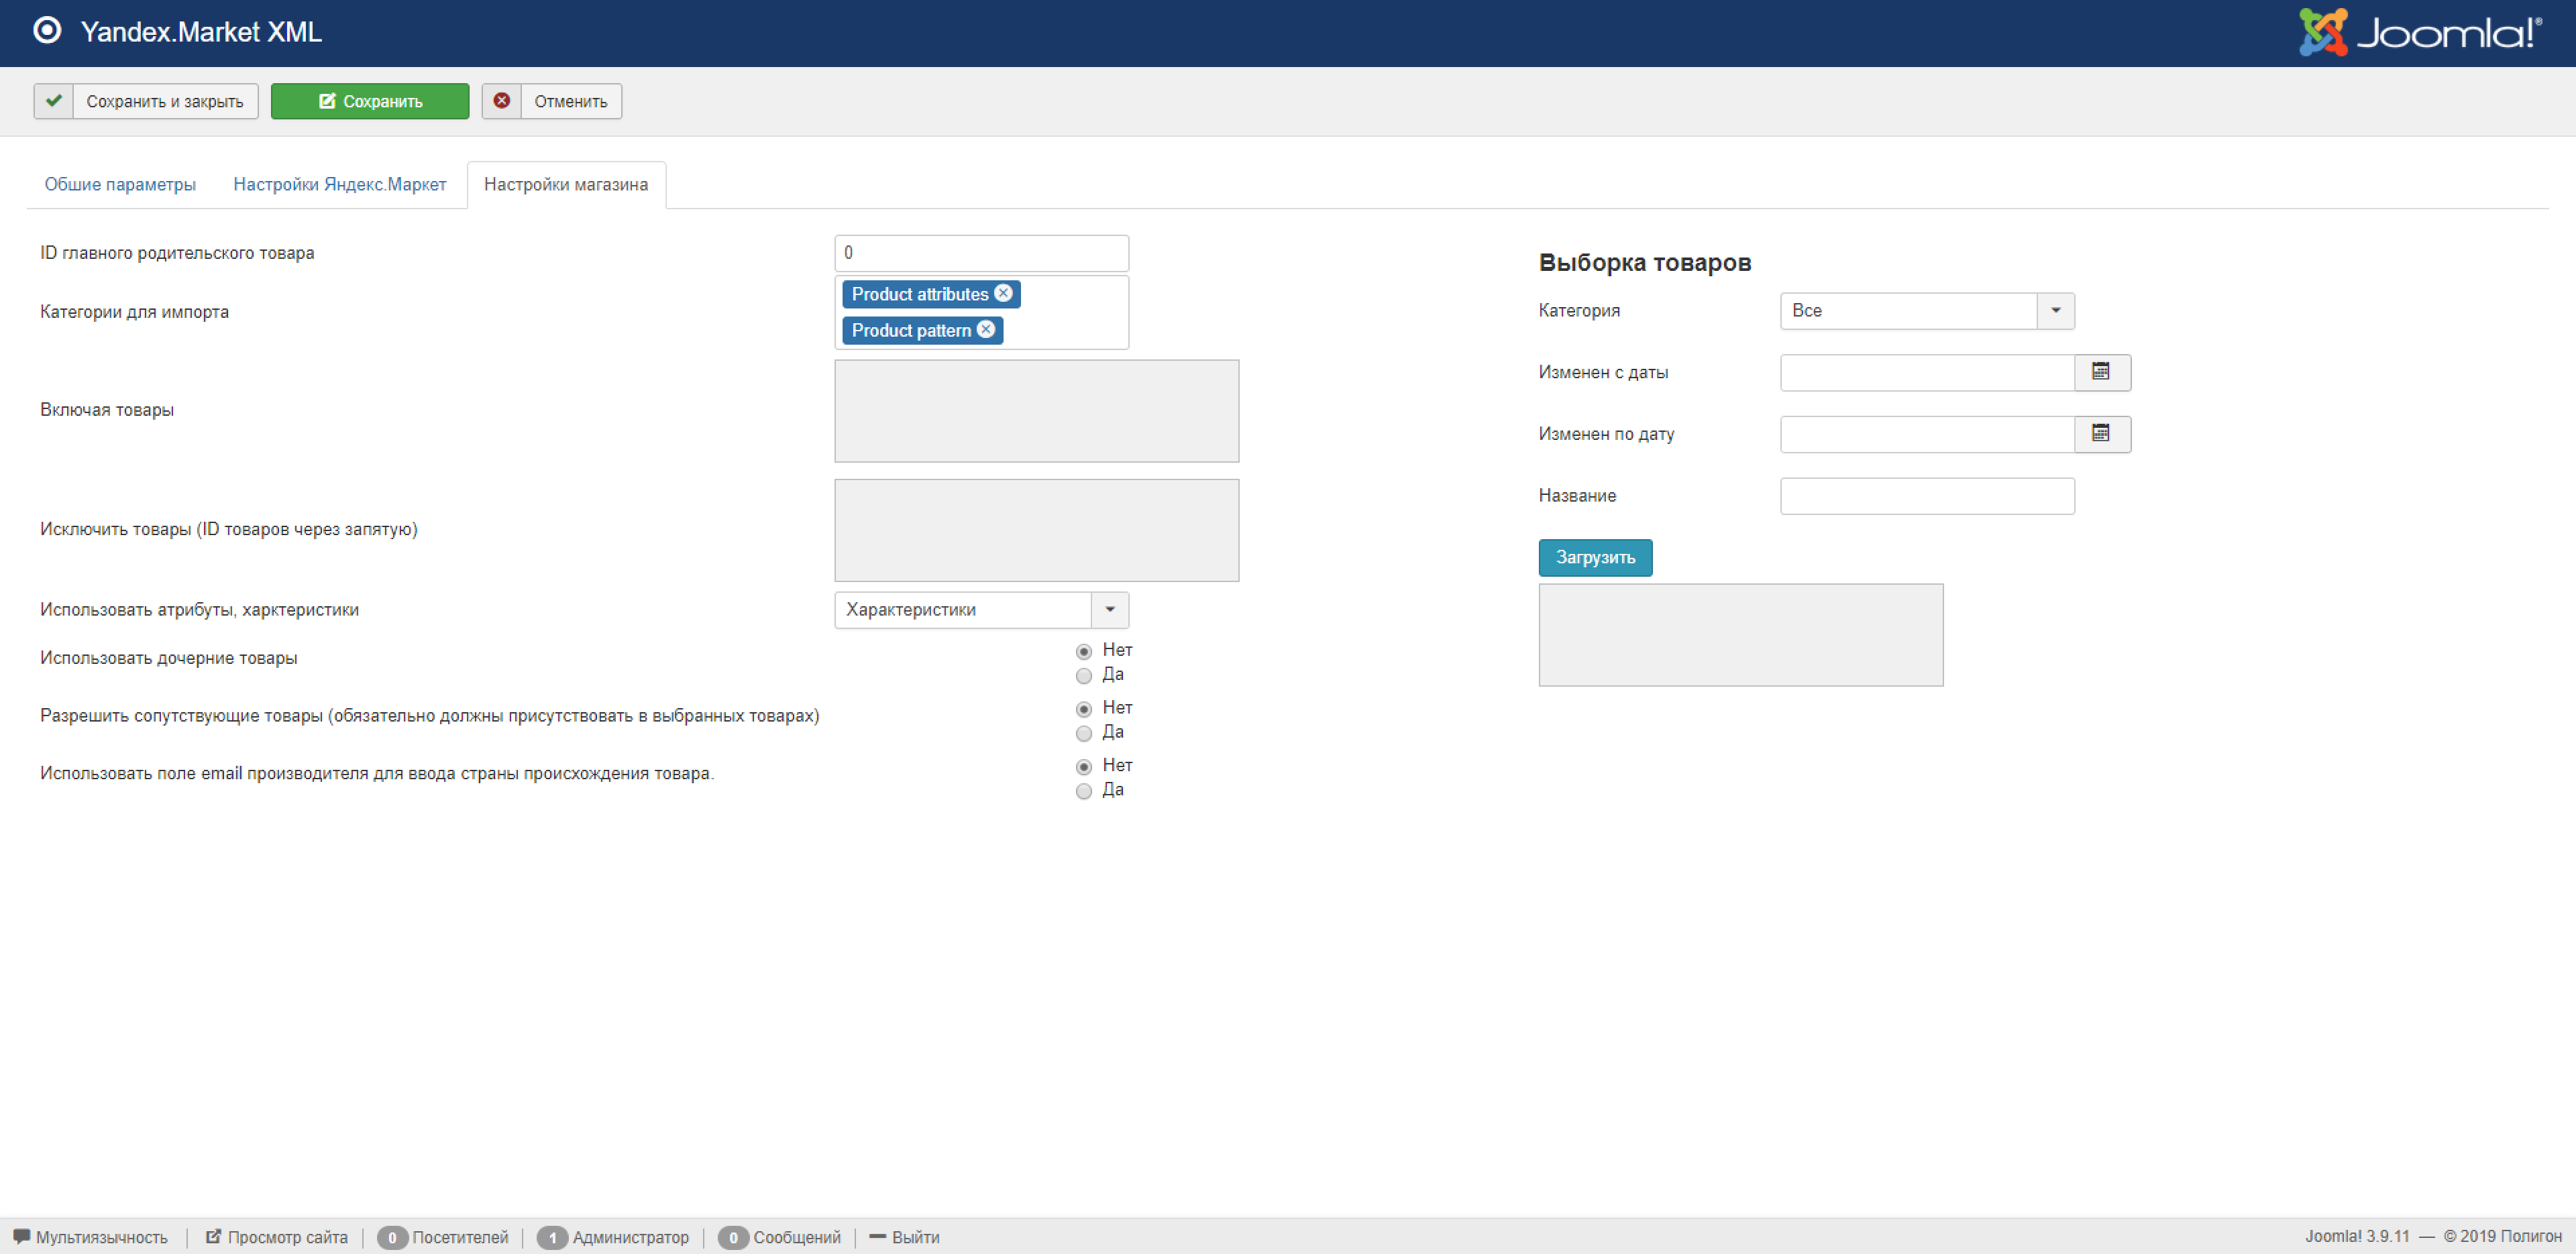Click Просмотр сайта external link icon
This screenshot has height=1254, width=2576.
tap(213, 1237)
